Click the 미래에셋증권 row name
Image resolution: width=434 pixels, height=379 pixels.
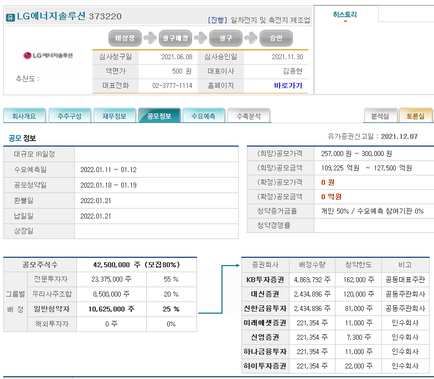[x=265, y=323]
